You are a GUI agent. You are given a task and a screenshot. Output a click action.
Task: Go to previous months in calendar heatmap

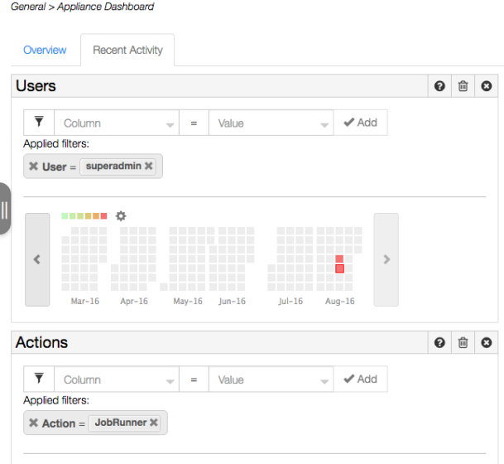tap(37, 259)
